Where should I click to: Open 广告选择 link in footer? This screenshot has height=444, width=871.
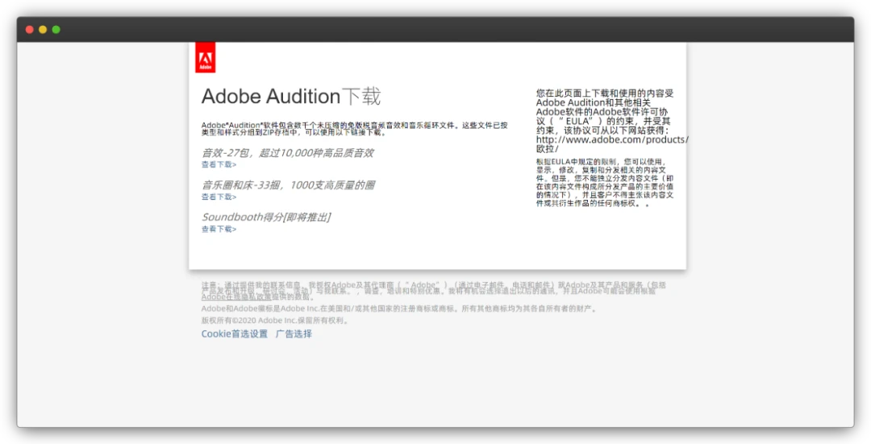point(294,334)
